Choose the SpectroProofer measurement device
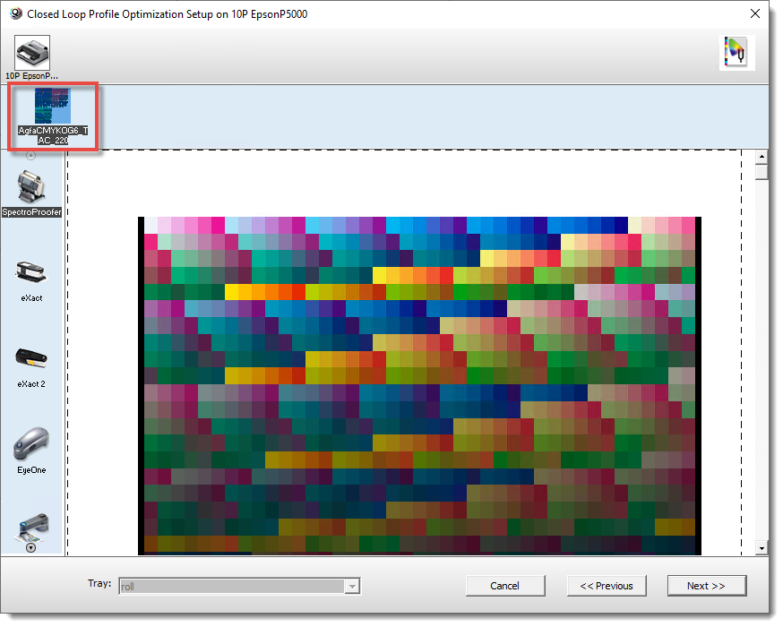The height and width of the screenshot is (627, 783). (x=31, y=187)
